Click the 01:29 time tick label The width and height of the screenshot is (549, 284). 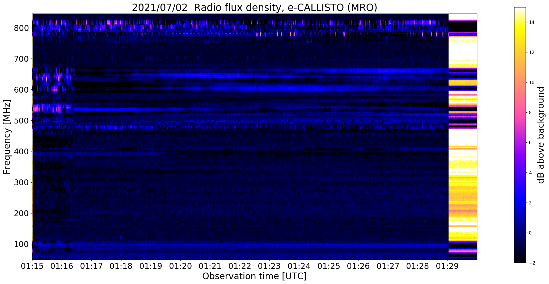pyautogui.click(x=447, y=266)
